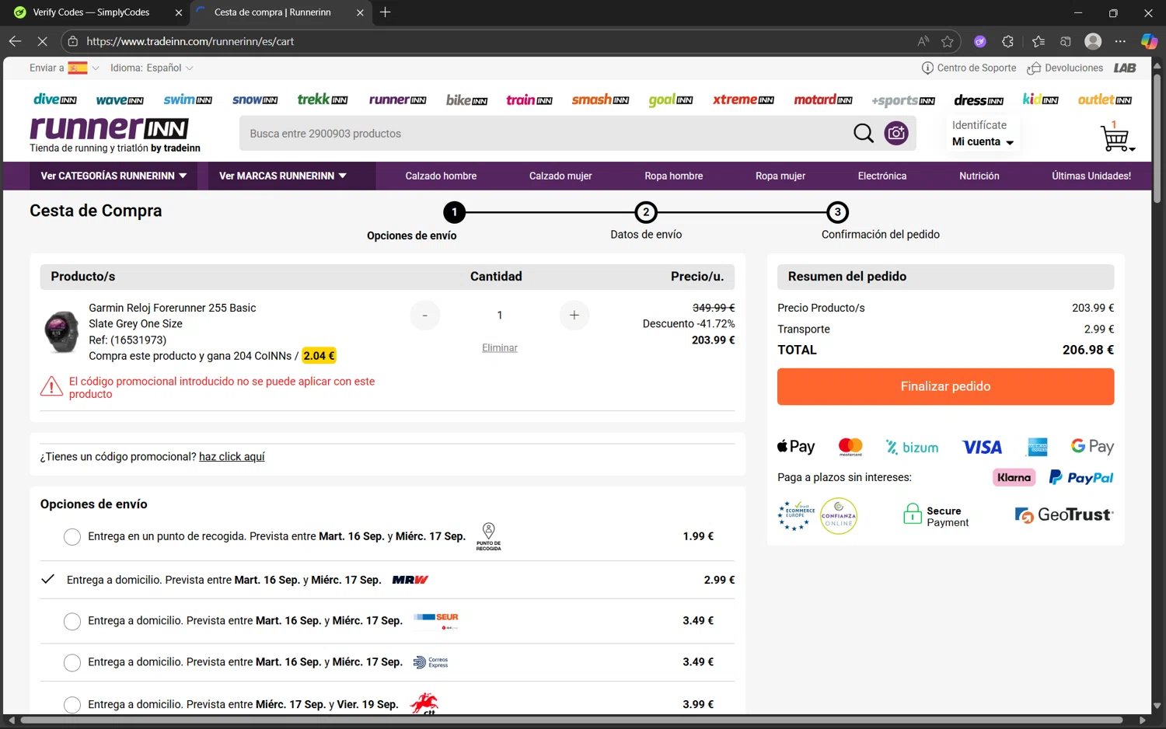
Task: Open Ropa mujer menu item
Action: [x=780, y=176]
